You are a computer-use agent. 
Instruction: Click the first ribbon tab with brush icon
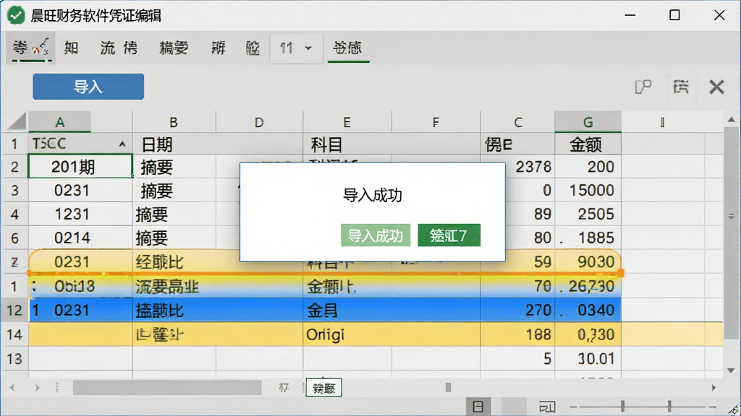(30, 48)
